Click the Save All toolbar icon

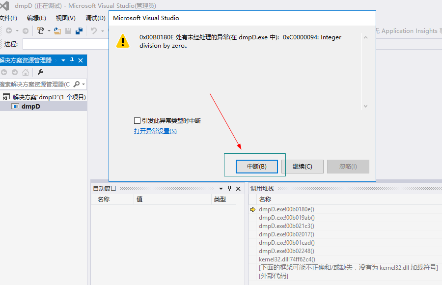coord(79,30)
